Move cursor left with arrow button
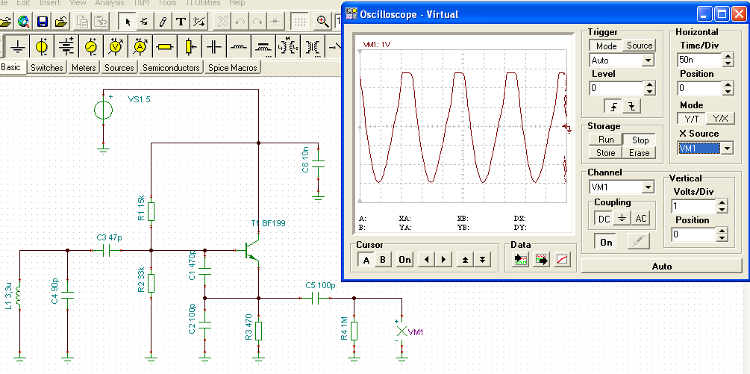750x374 pixels. [x=427, y=260]
